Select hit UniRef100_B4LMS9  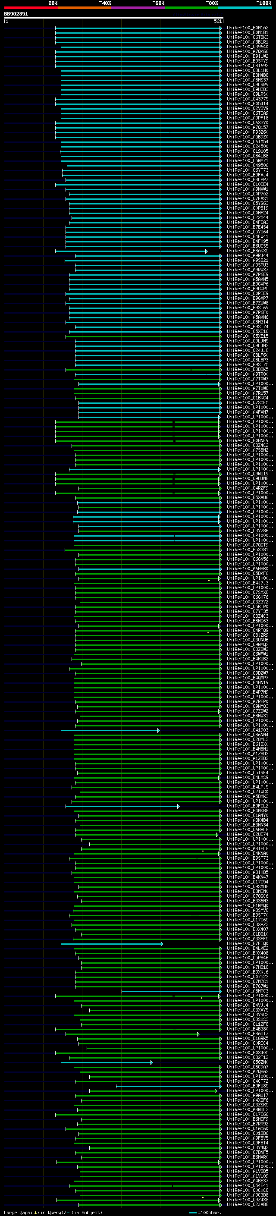pyautogui.click(x=247, y=777)
